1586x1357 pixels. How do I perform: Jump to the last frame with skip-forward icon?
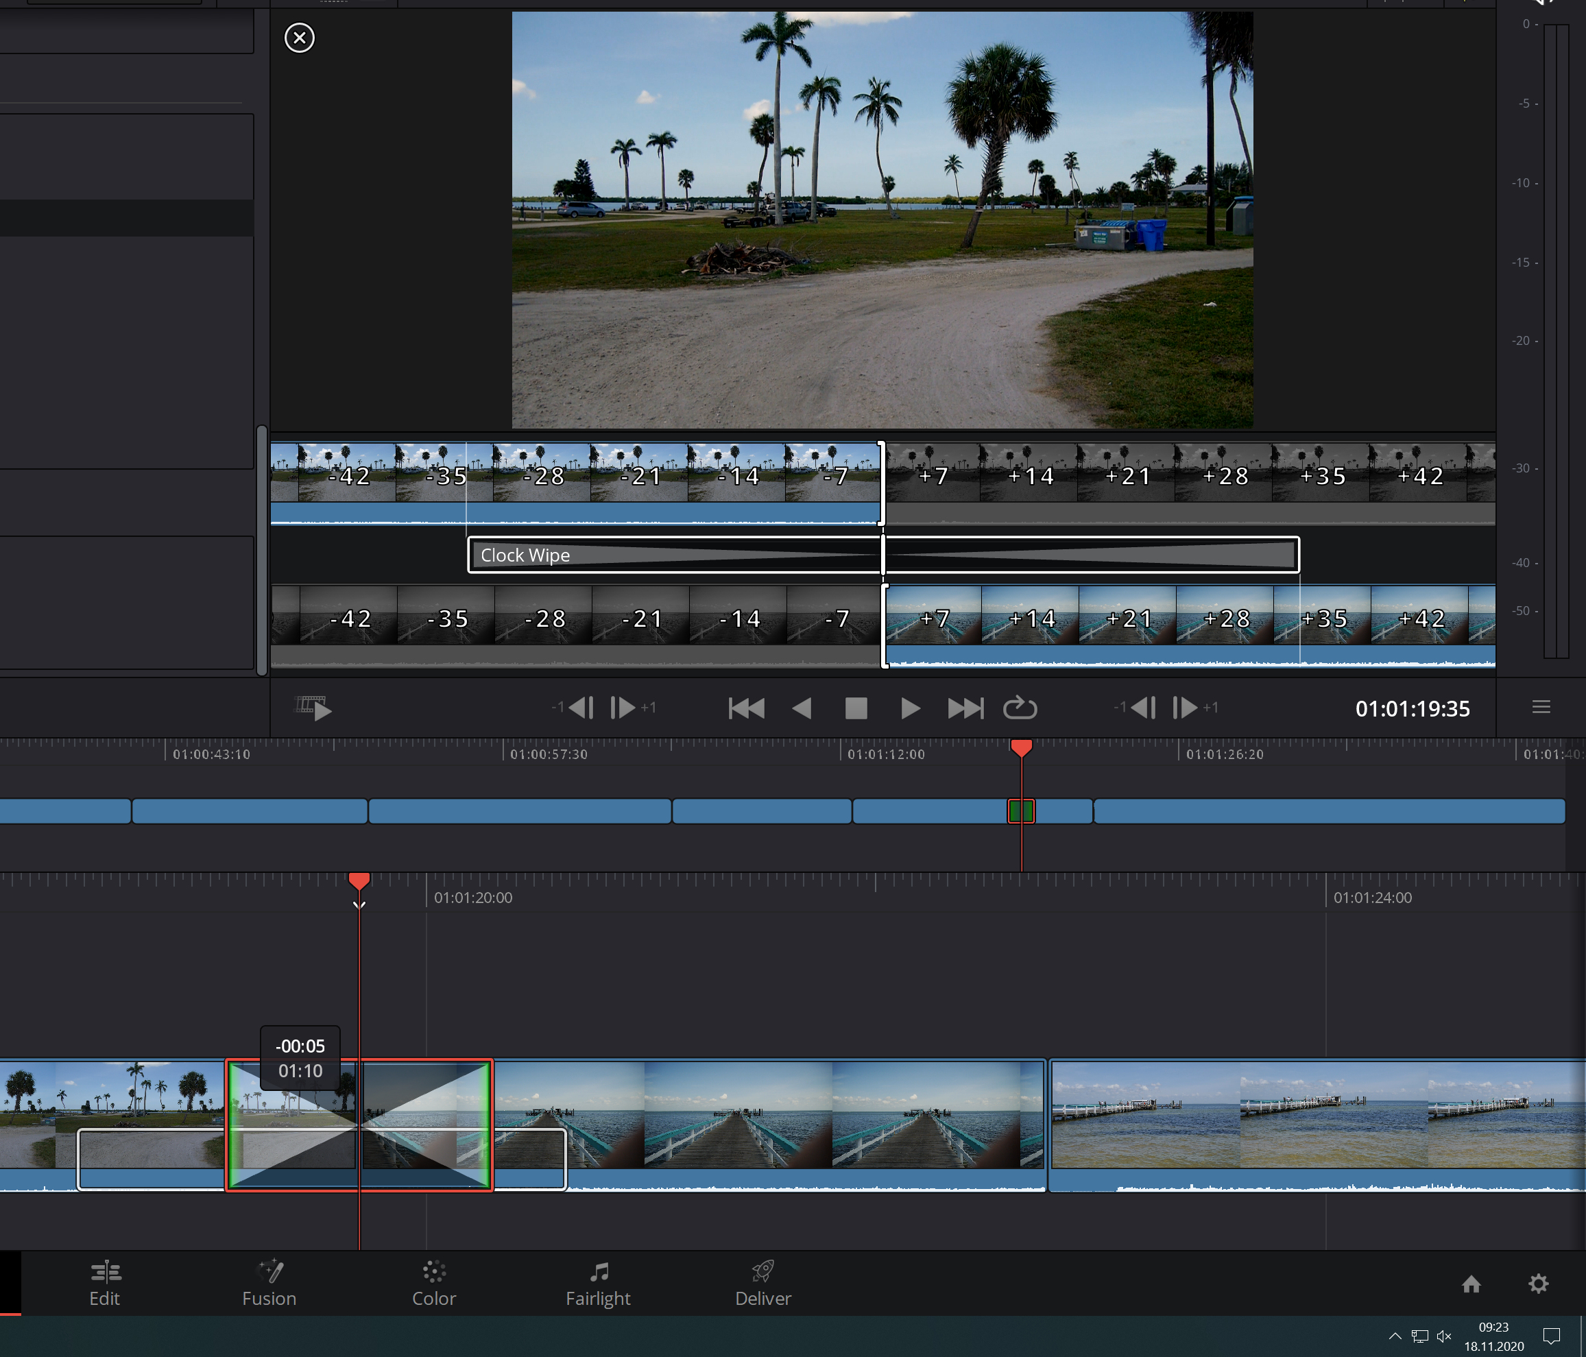tap(965, 709)
